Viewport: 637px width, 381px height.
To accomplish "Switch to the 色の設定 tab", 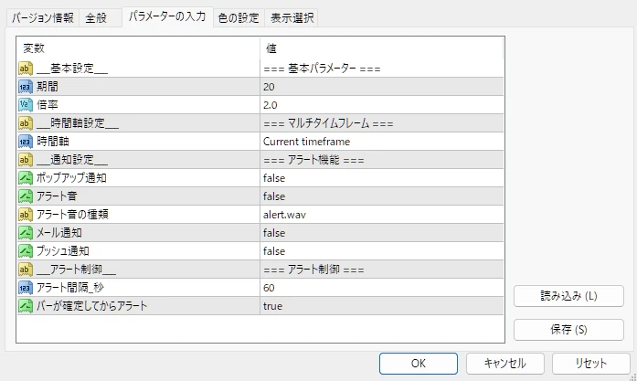I will tap(238, 18).
